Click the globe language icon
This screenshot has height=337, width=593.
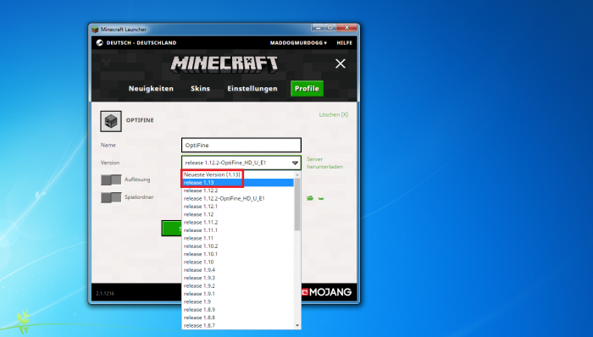pos(100,42)
